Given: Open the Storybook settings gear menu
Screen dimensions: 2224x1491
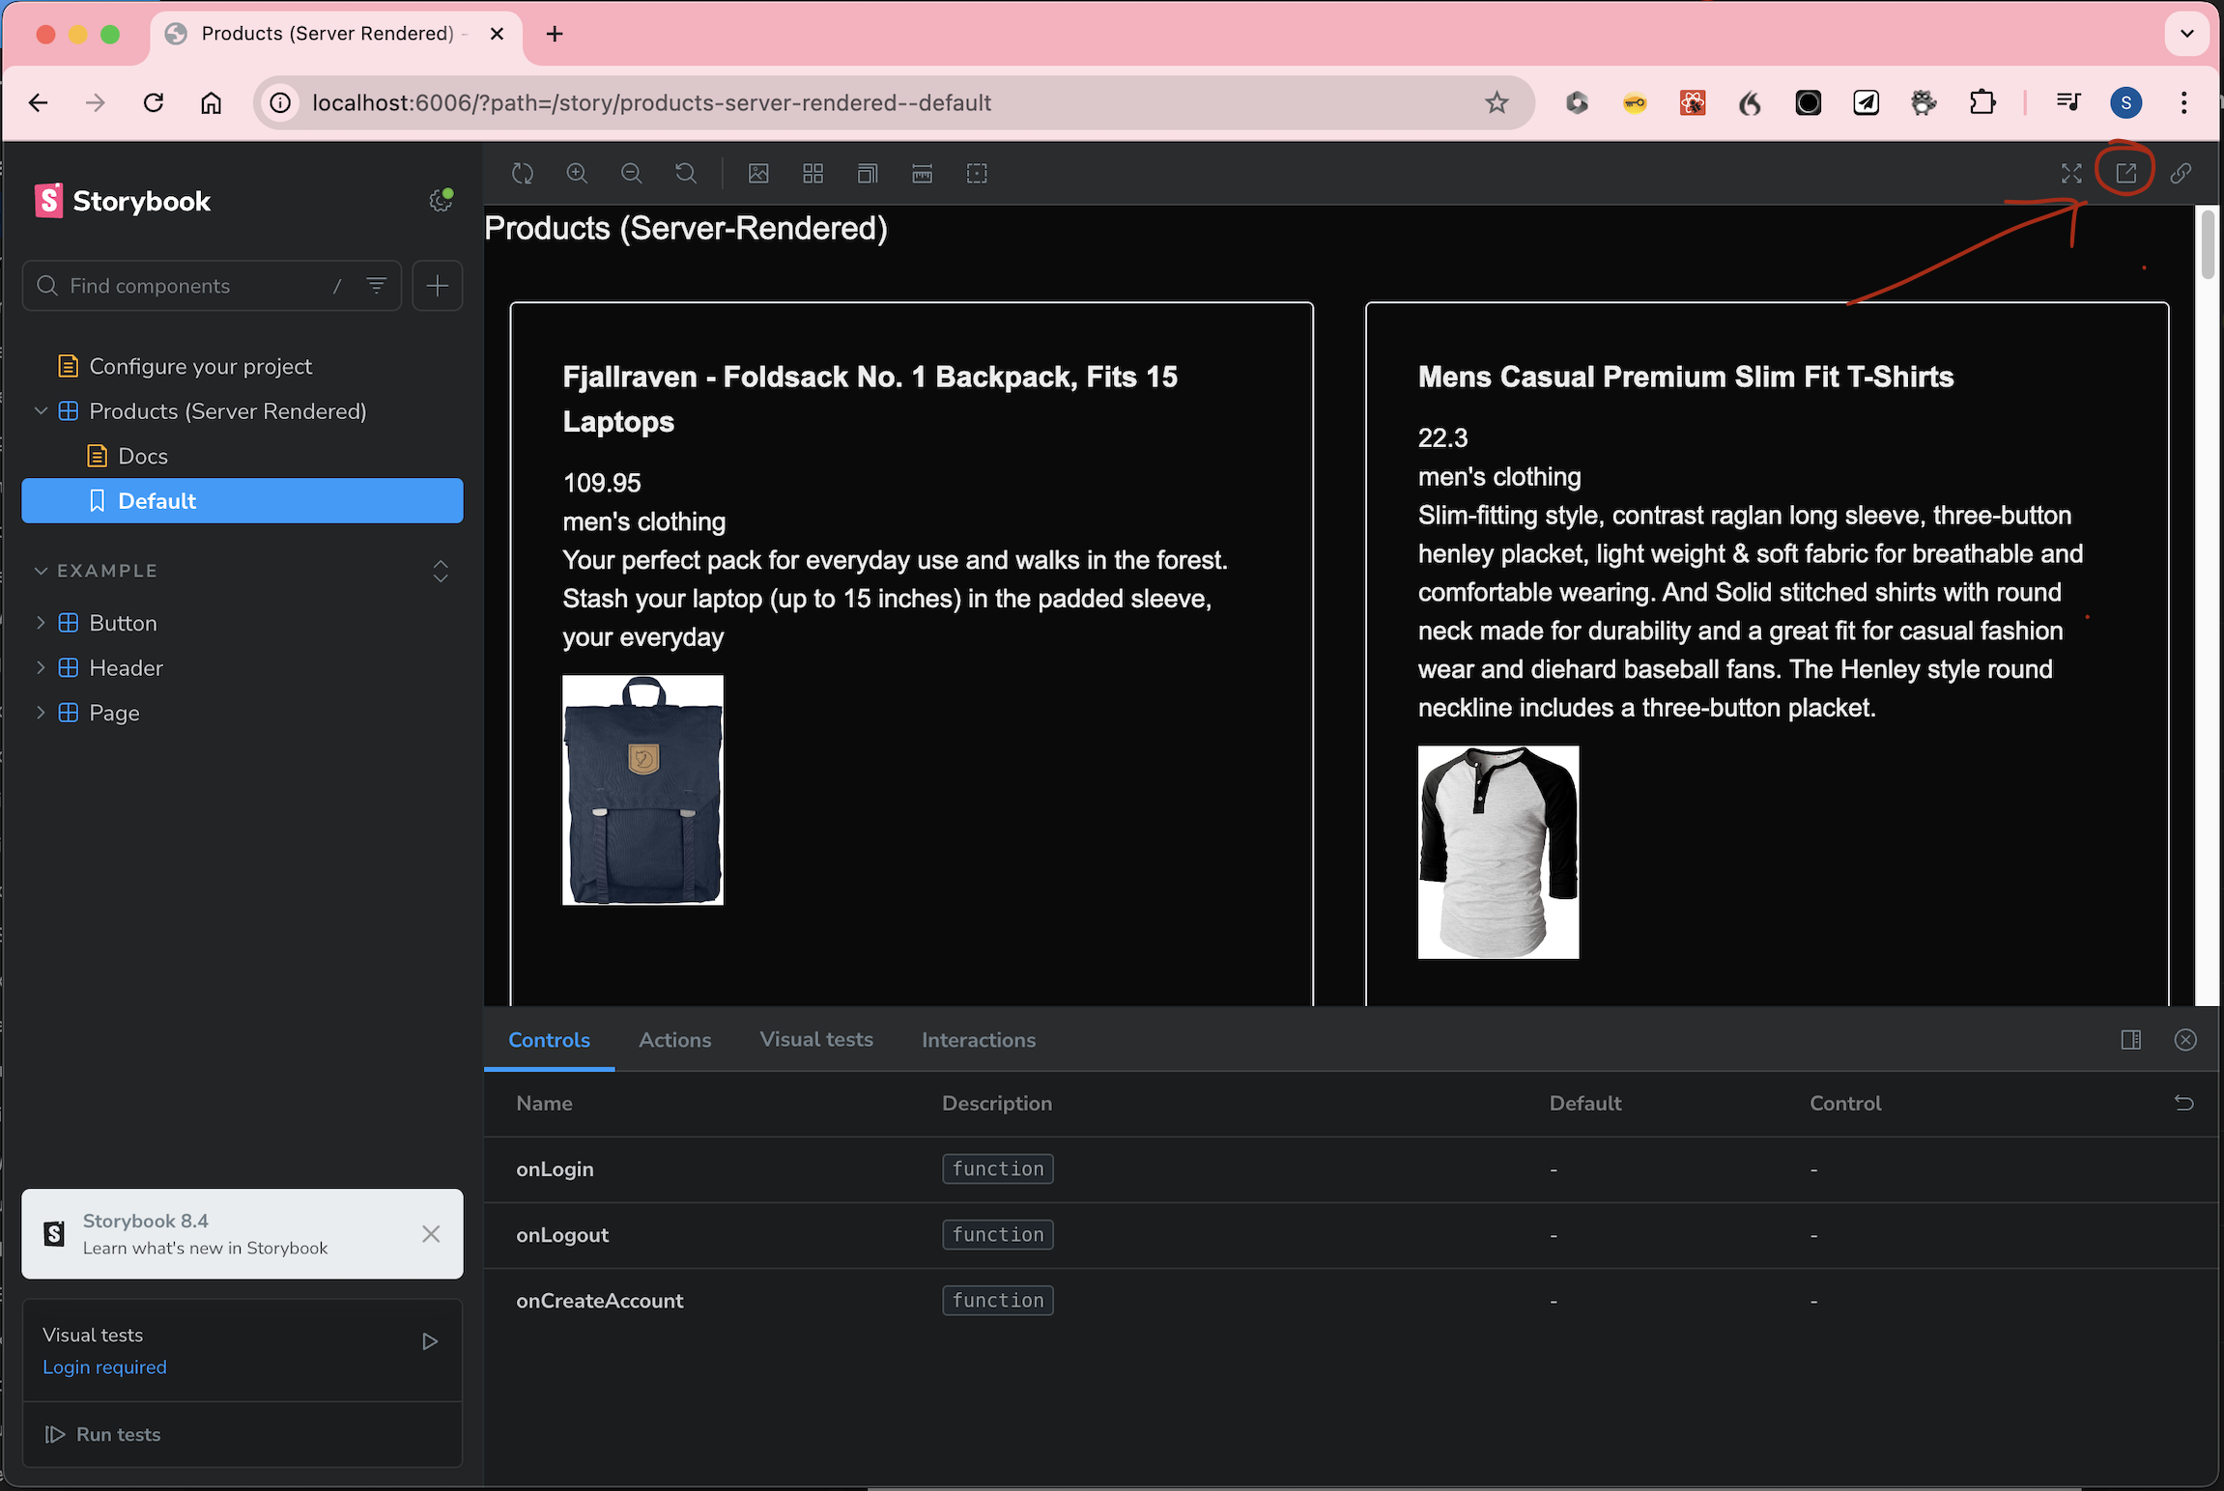Looking at the screenshot, I should [441, 200].
